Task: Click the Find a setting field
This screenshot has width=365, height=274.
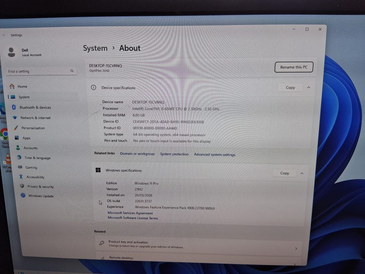Action: [x=41, y=71]
